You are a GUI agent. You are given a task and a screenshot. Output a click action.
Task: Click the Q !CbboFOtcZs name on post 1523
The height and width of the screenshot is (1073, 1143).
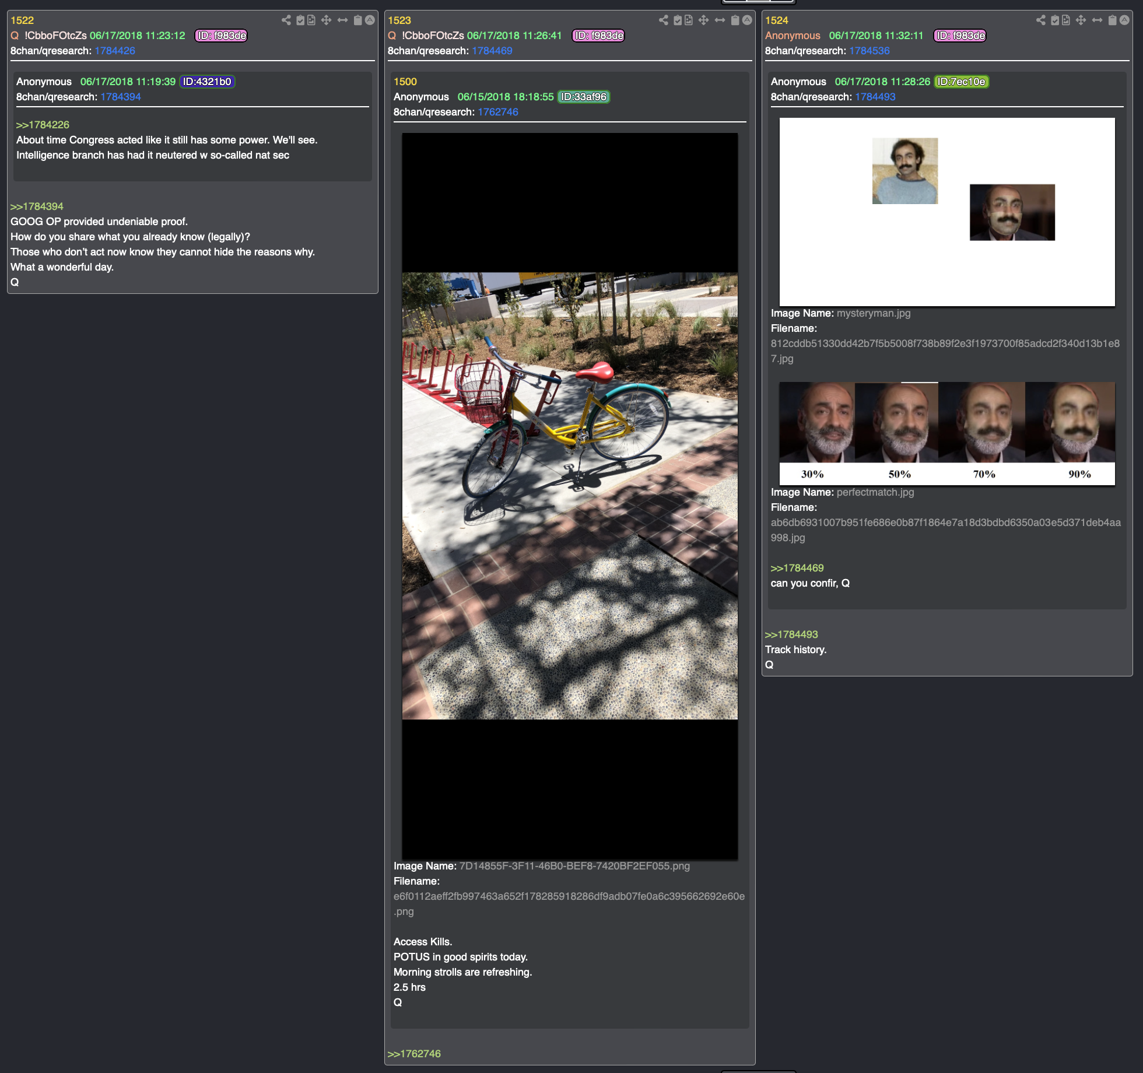pos(426,36)
